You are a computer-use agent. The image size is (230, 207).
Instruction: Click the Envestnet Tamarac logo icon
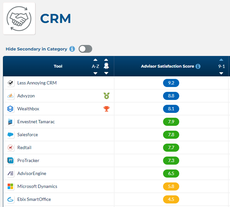[x=10, y=122]
